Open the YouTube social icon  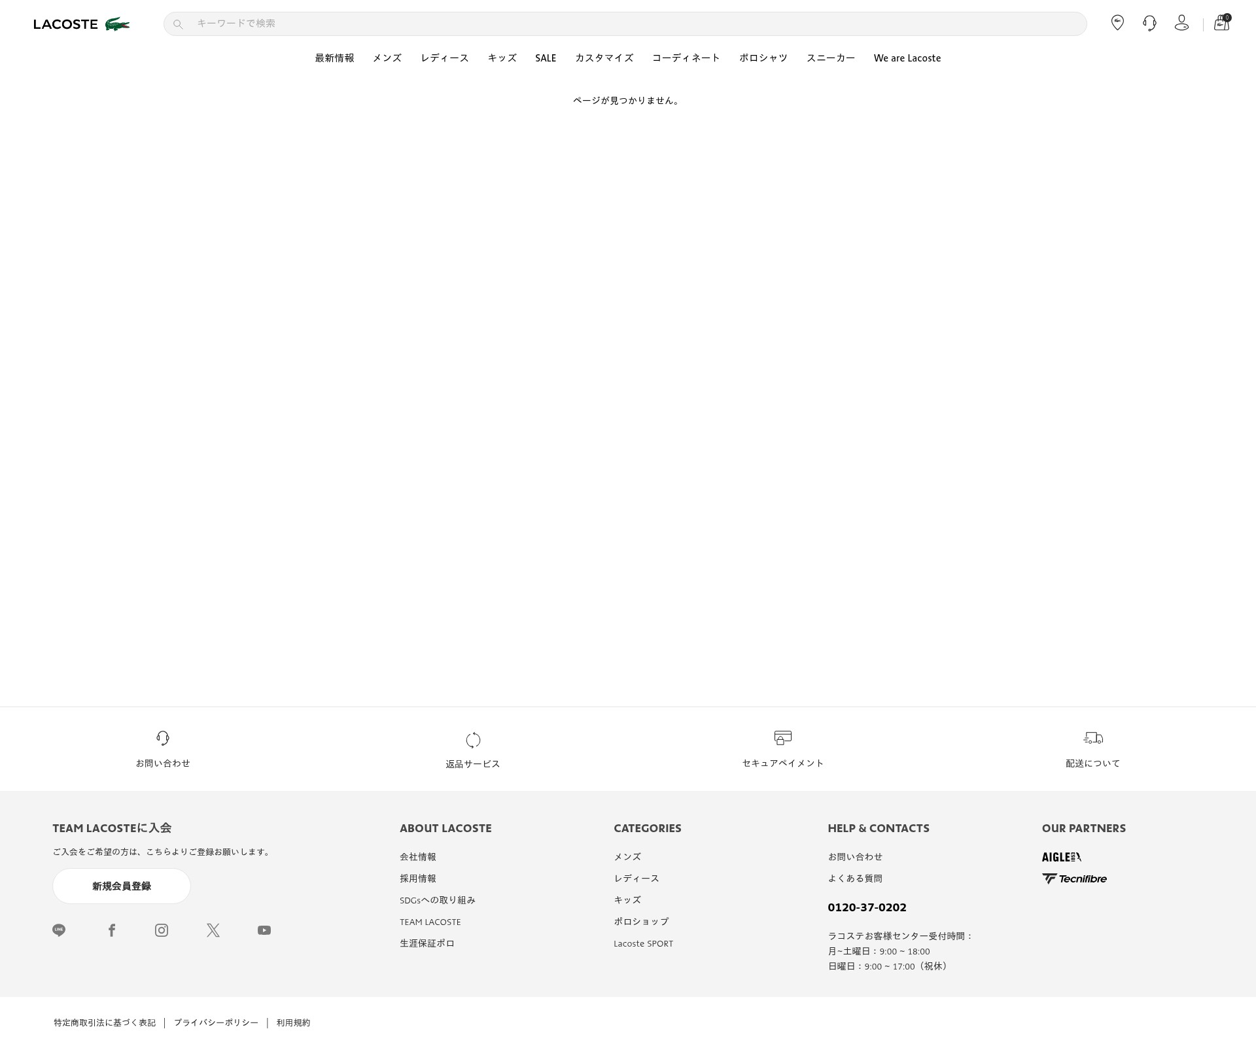click(264, 930)
